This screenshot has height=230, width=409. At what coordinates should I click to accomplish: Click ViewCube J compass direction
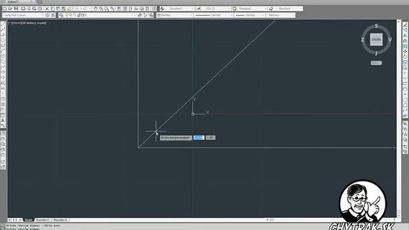point(376,54)
